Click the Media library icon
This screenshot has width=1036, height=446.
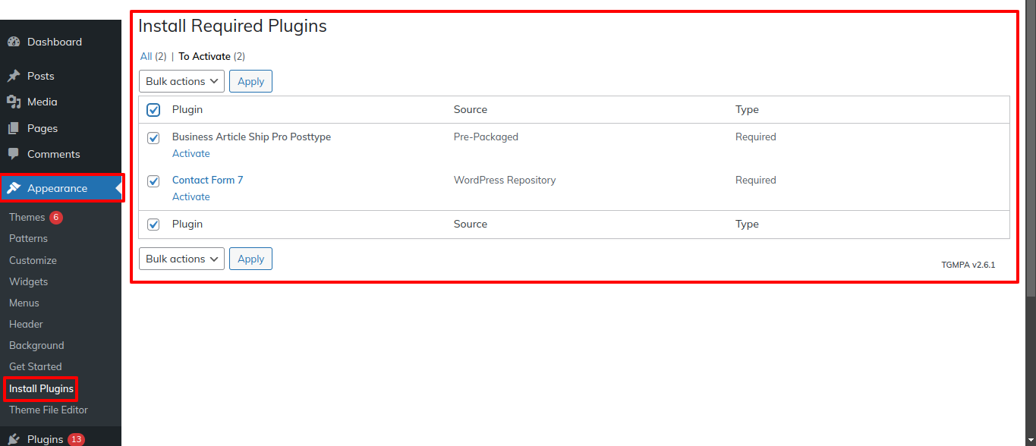tap(14, 102)
